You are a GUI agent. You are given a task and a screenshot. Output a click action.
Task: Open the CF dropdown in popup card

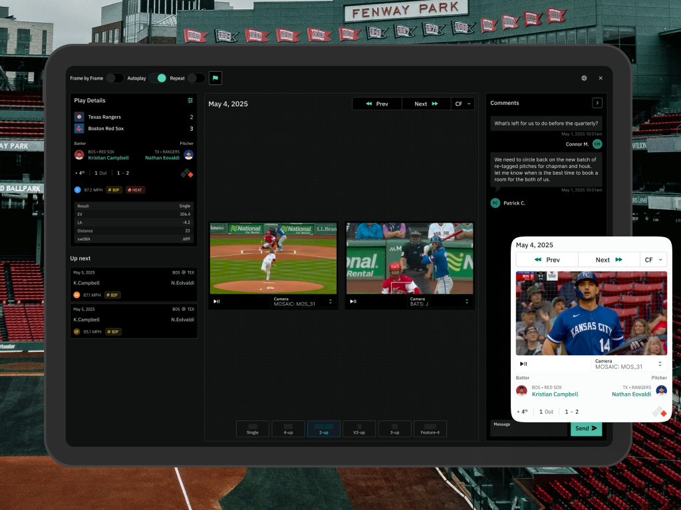point(653,260)
